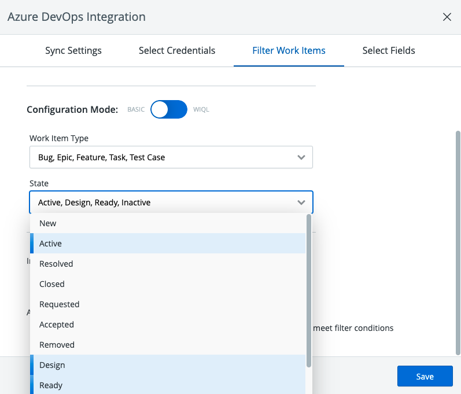Viewport: 461px width, 394px height.
Task: Go to the Select Fields tab
Action: pyautogui.click(x=389, y=50)
